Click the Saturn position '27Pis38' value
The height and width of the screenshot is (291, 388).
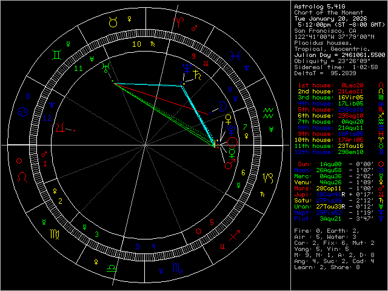pos(329,201)
